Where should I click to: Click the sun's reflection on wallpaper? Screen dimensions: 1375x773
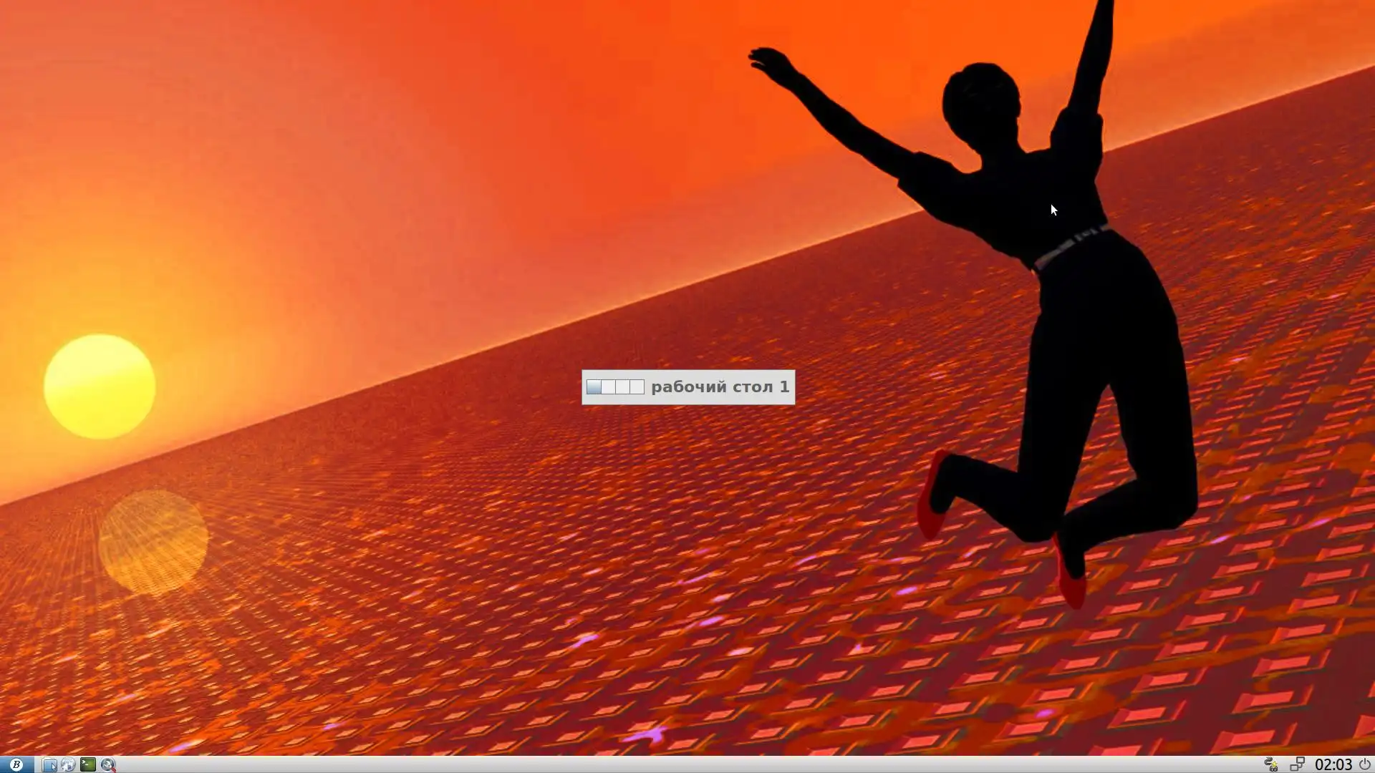153,542
